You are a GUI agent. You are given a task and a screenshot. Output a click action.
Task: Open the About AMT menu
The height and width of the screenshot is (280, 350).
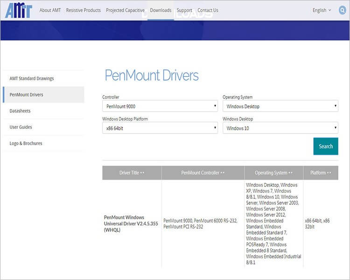point(50,10)
